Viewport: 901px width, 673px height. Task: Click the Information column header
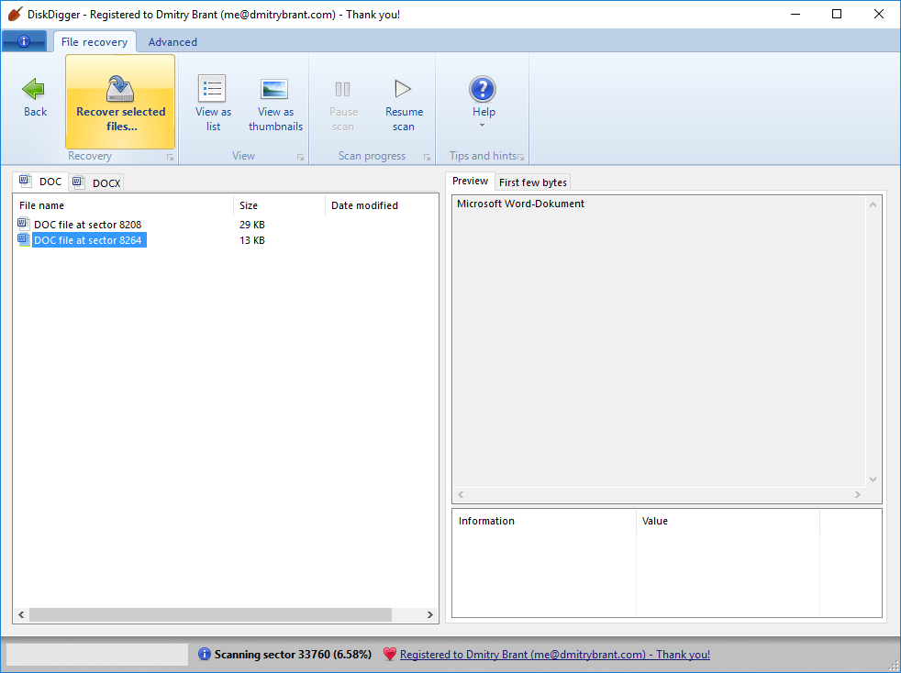(x=544, y=521)
